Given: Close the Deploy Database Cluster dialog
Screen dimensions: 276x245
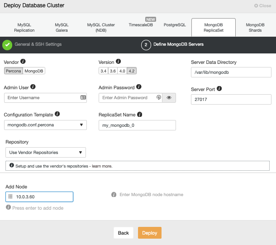Looking at the screenshot, I should 262,5.
